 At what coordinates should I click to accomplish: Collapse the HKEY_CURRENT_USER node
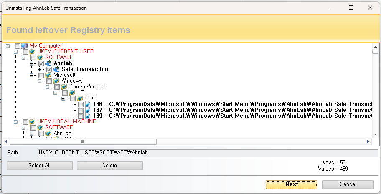pos(15,52)
